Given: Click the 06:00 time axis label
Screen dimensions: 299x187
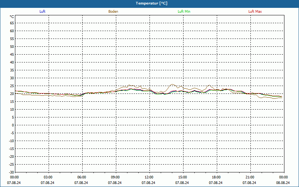Looking at the screenshot, I should pyautogui.click(x=82, y=177).
